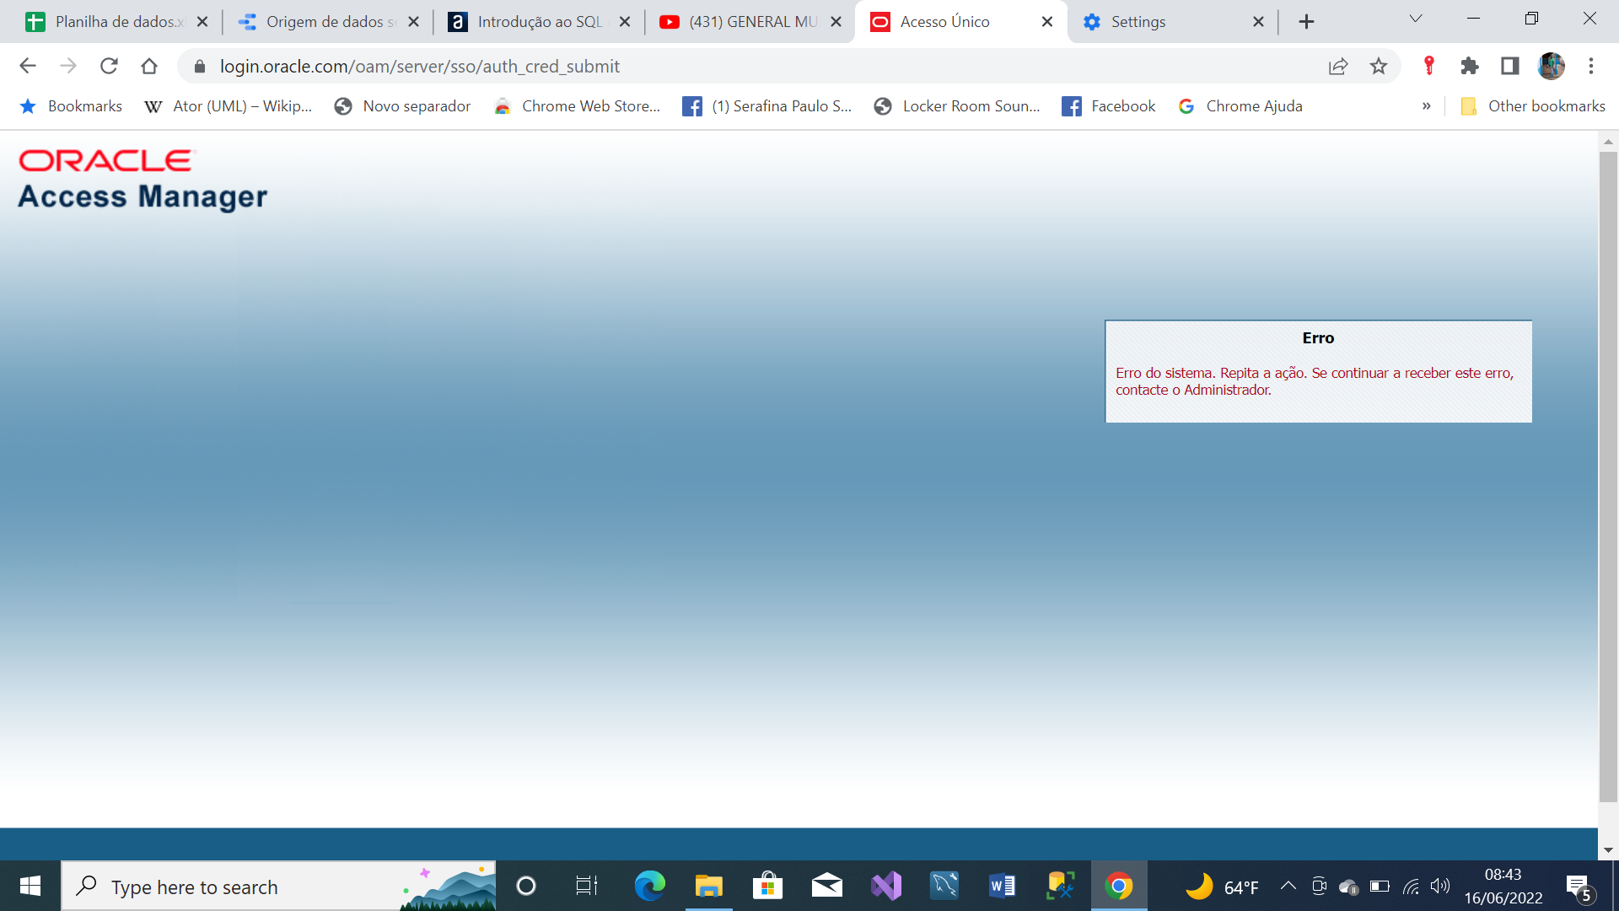Open the Chrome profile avatar
The height and width of the screenshot is (911, 1619).
pyautogui.click(x=1552, y=66)
